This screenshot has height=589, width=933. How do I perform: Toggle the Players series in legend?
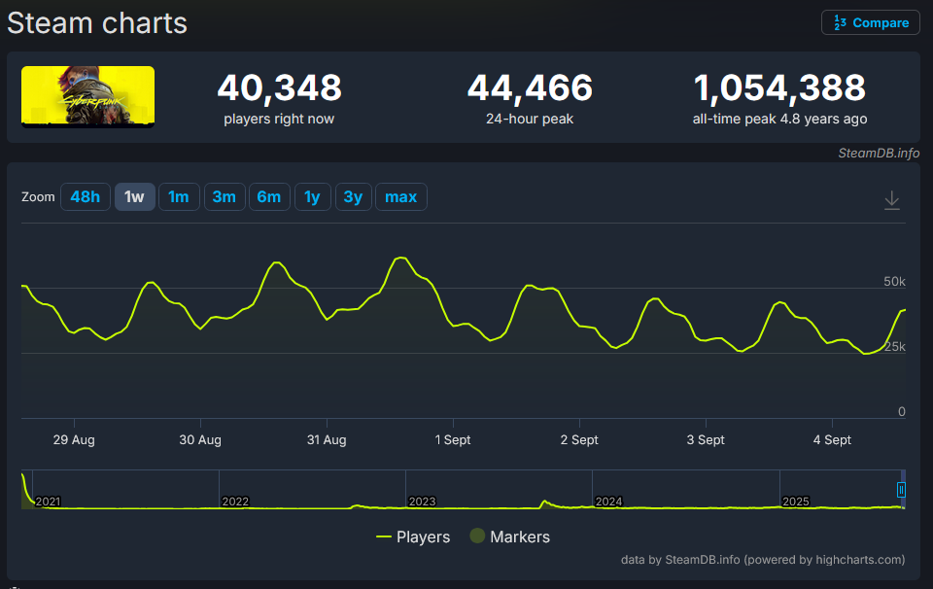click(414, 537)
